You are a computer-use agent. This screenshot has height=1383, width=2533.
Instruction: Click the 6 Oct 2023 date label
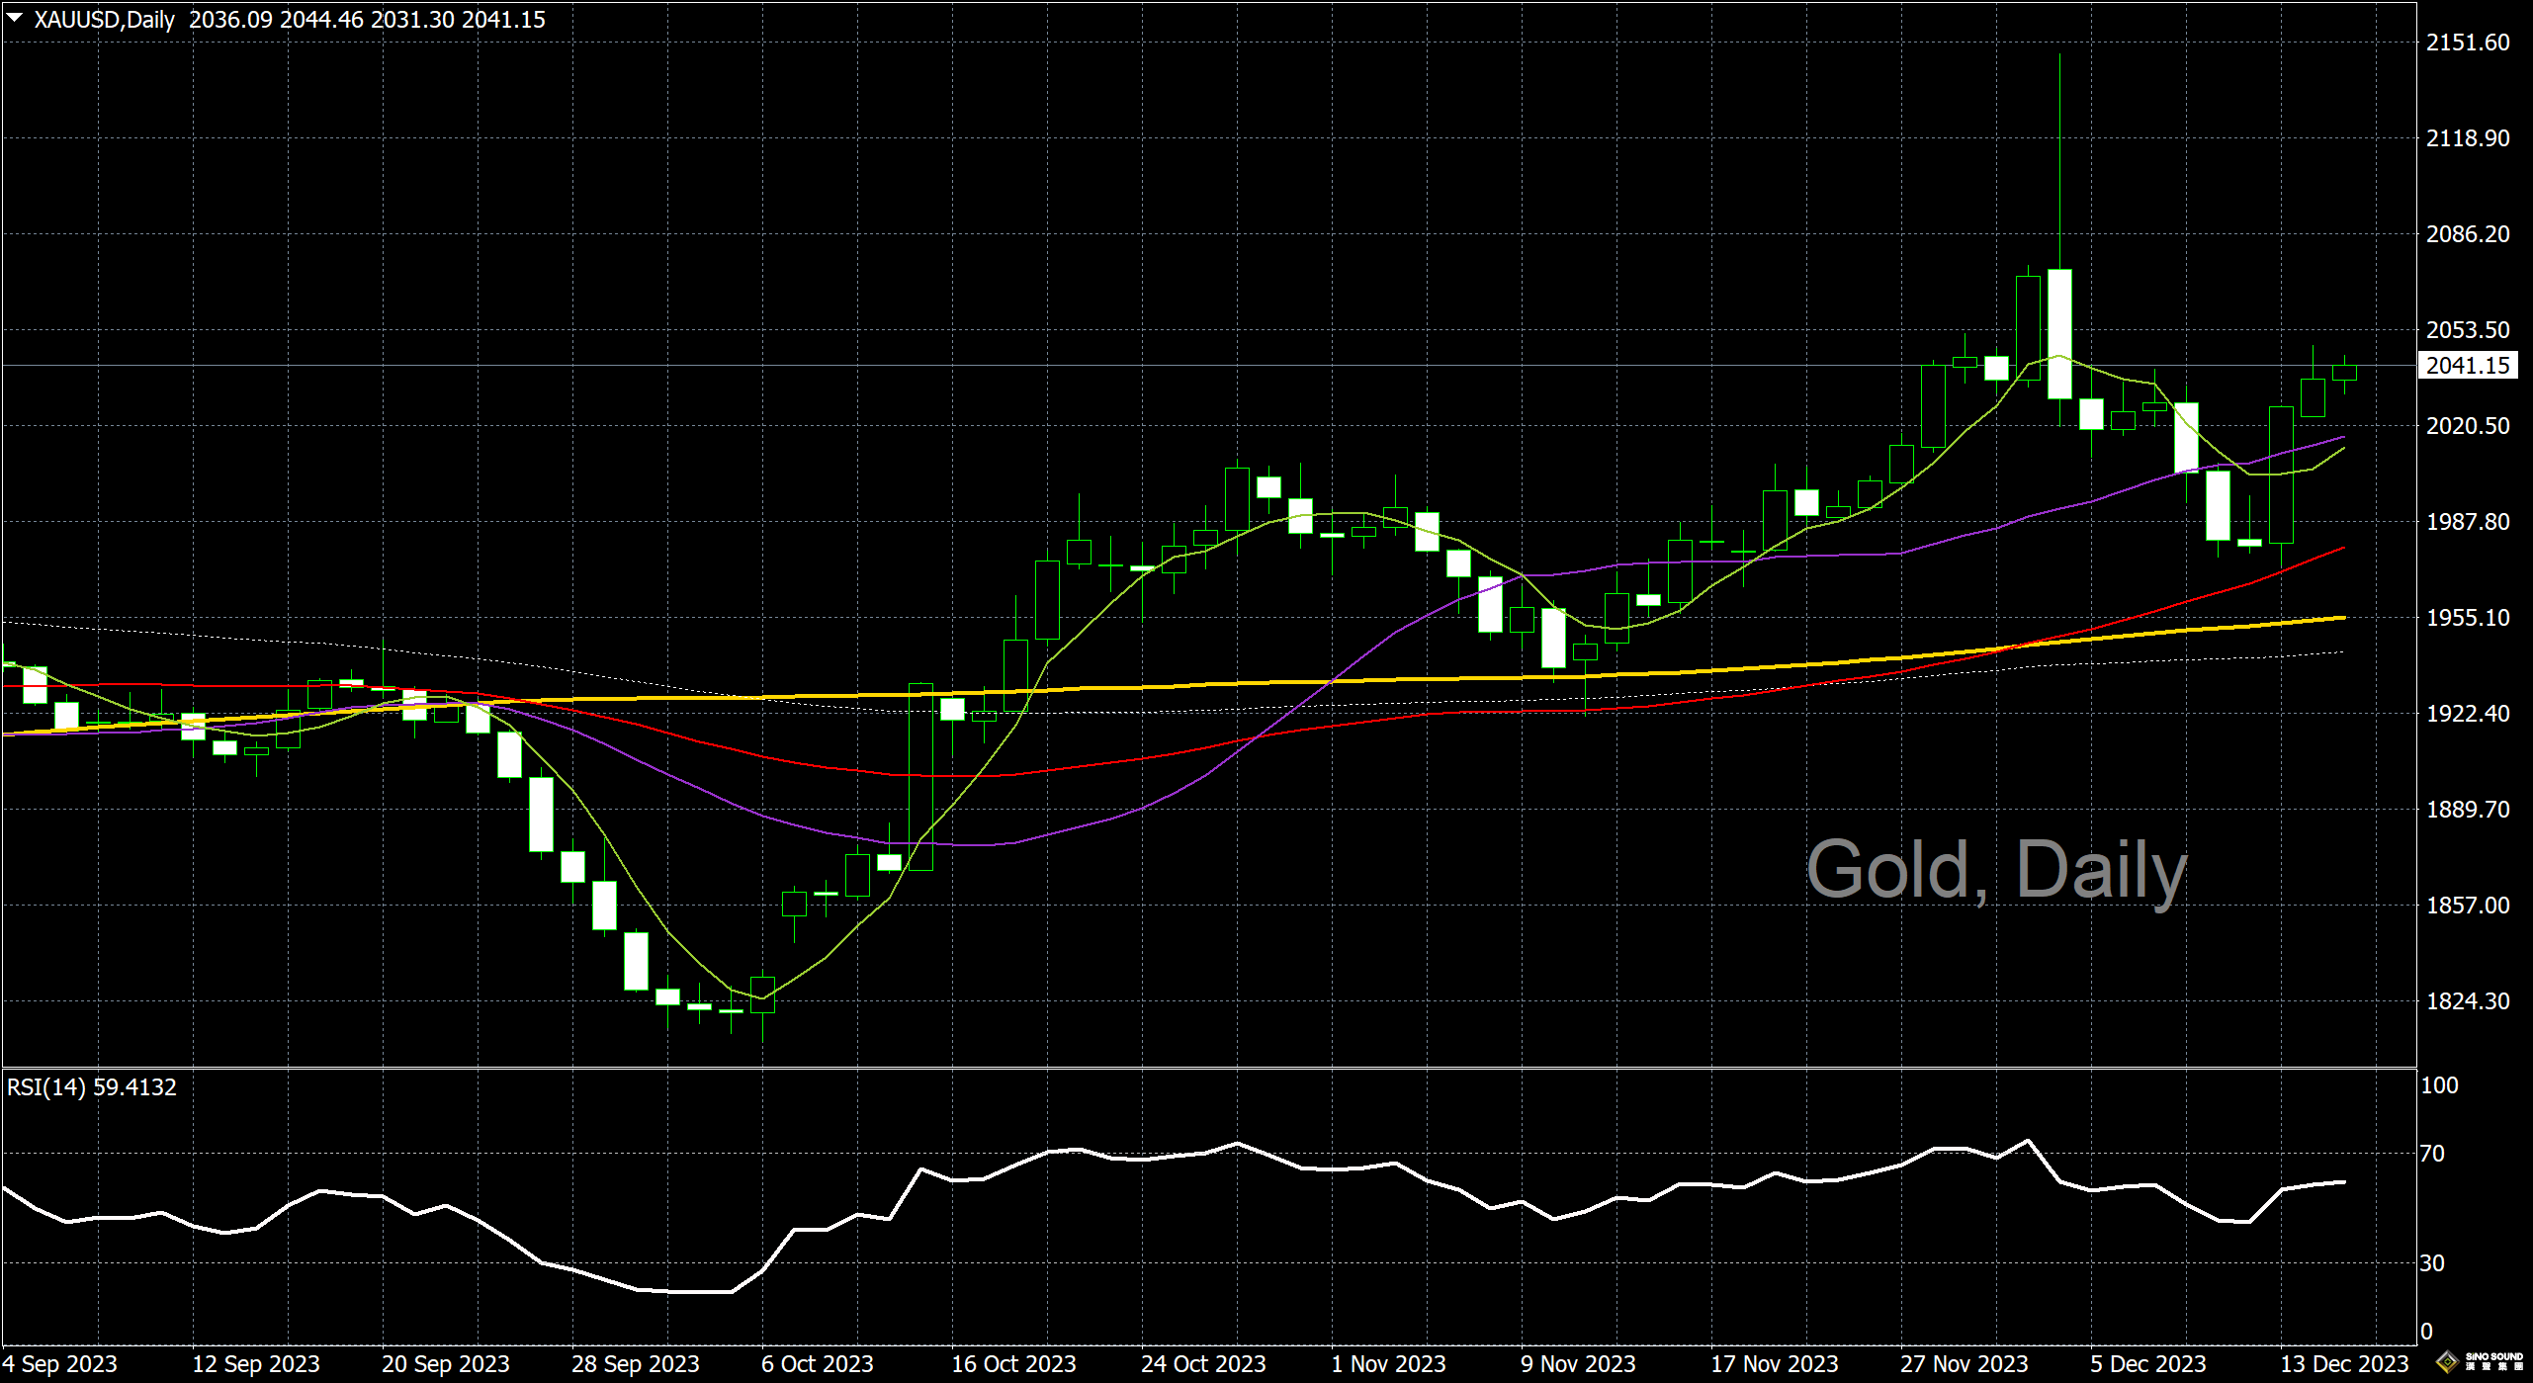pyautogui.click(x=818, y=1364)
